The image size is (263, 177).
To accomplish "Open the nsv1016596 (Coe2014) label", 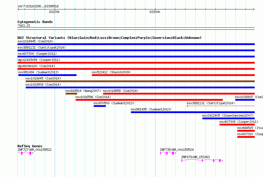I will pyautogui.click(x=93, y=97).
